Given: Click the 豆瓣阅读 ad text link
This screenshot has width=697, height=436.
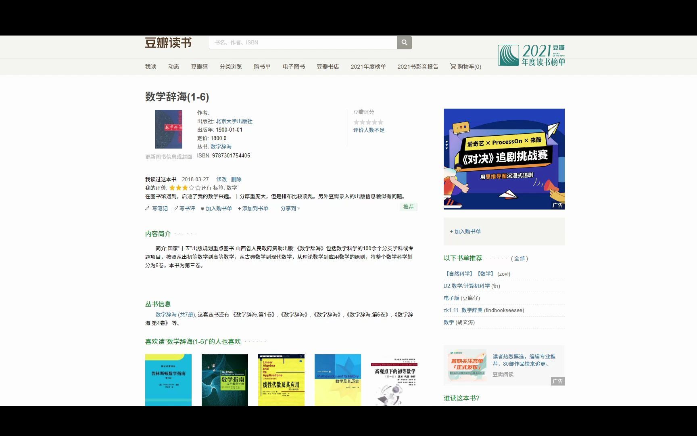Looking at the screenshot, I should 503,374.
